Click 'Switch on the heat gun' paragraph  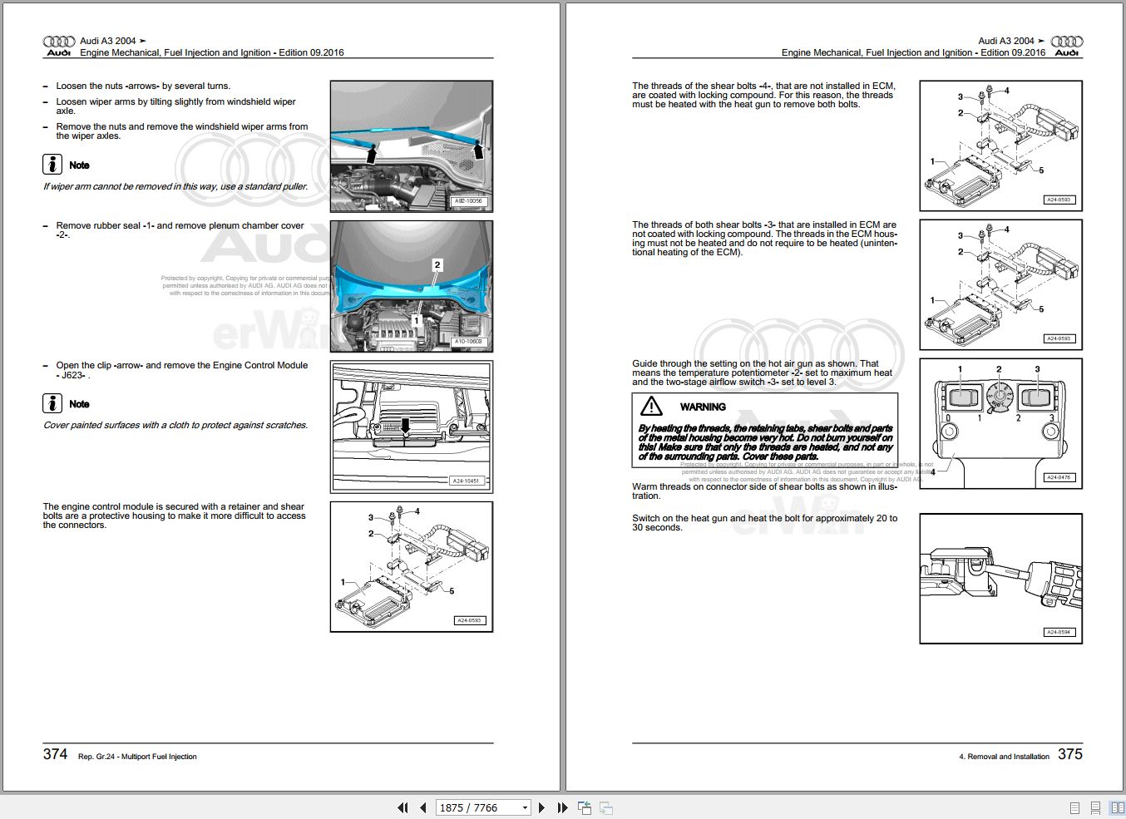click(764, 523)
